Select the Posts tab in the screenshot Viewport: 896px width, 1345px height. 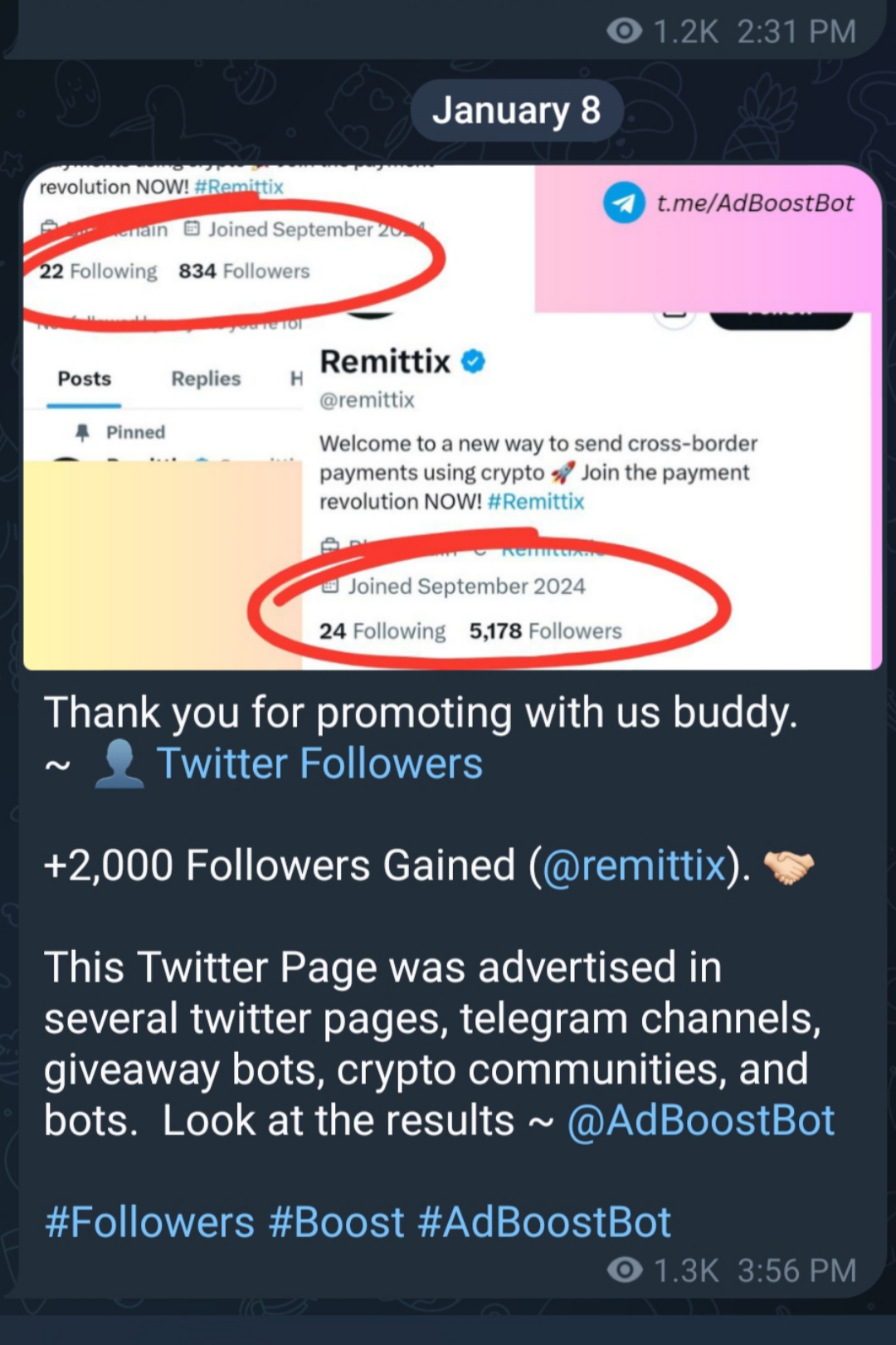(85, 379)
